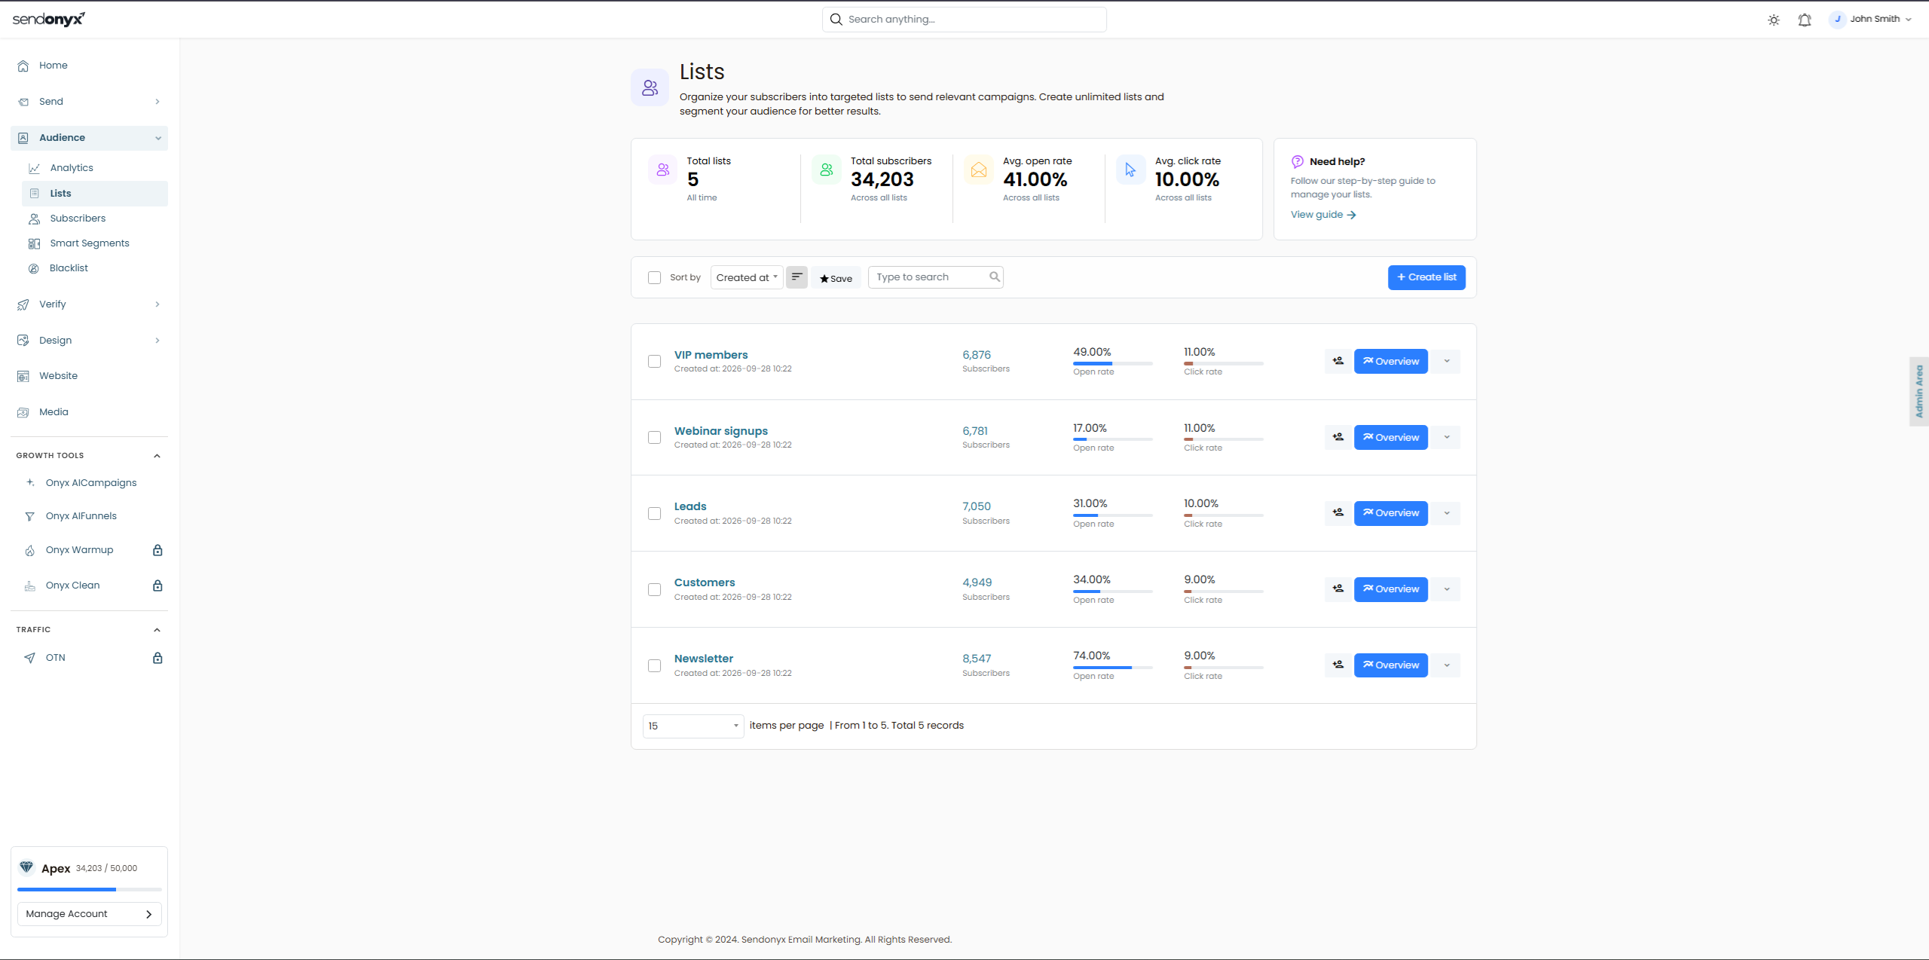Viewport: 1929px width, 960px height.
Task: Click the Smart Segments icon
Action: pos(34,243)
